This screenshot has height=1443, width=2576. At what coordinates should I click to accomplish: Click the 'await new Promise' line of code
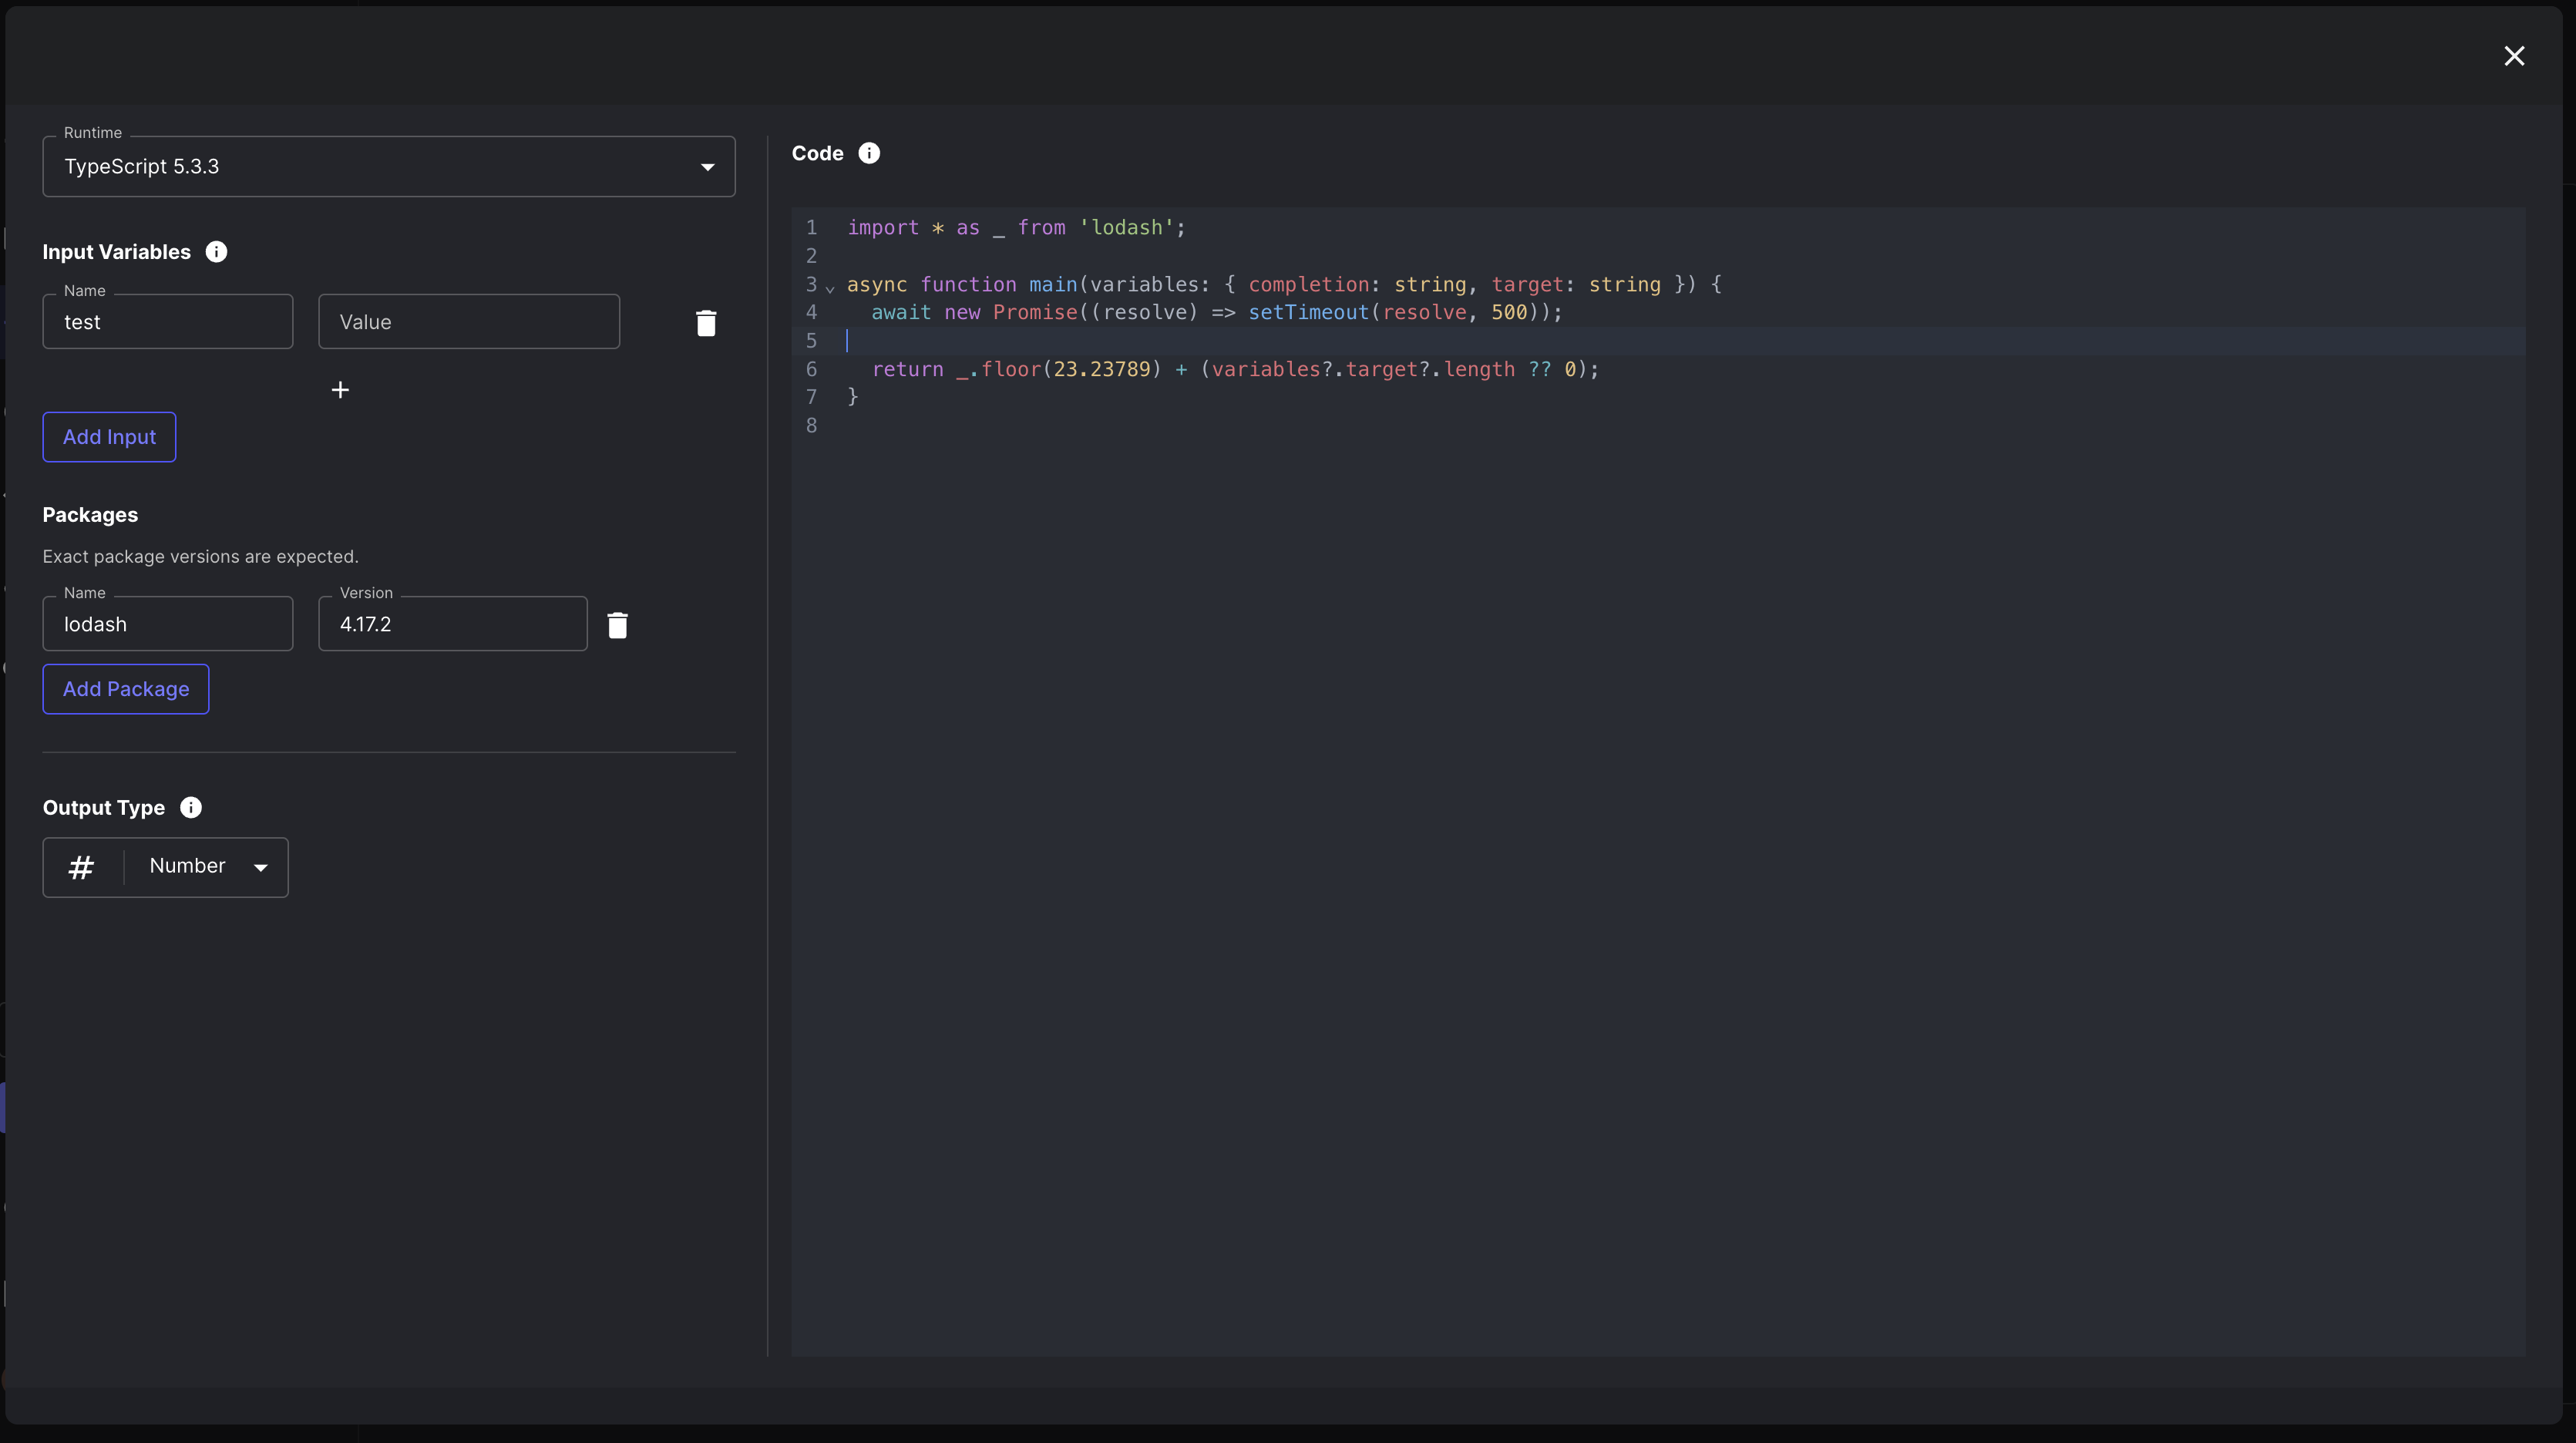point(1216,313)
